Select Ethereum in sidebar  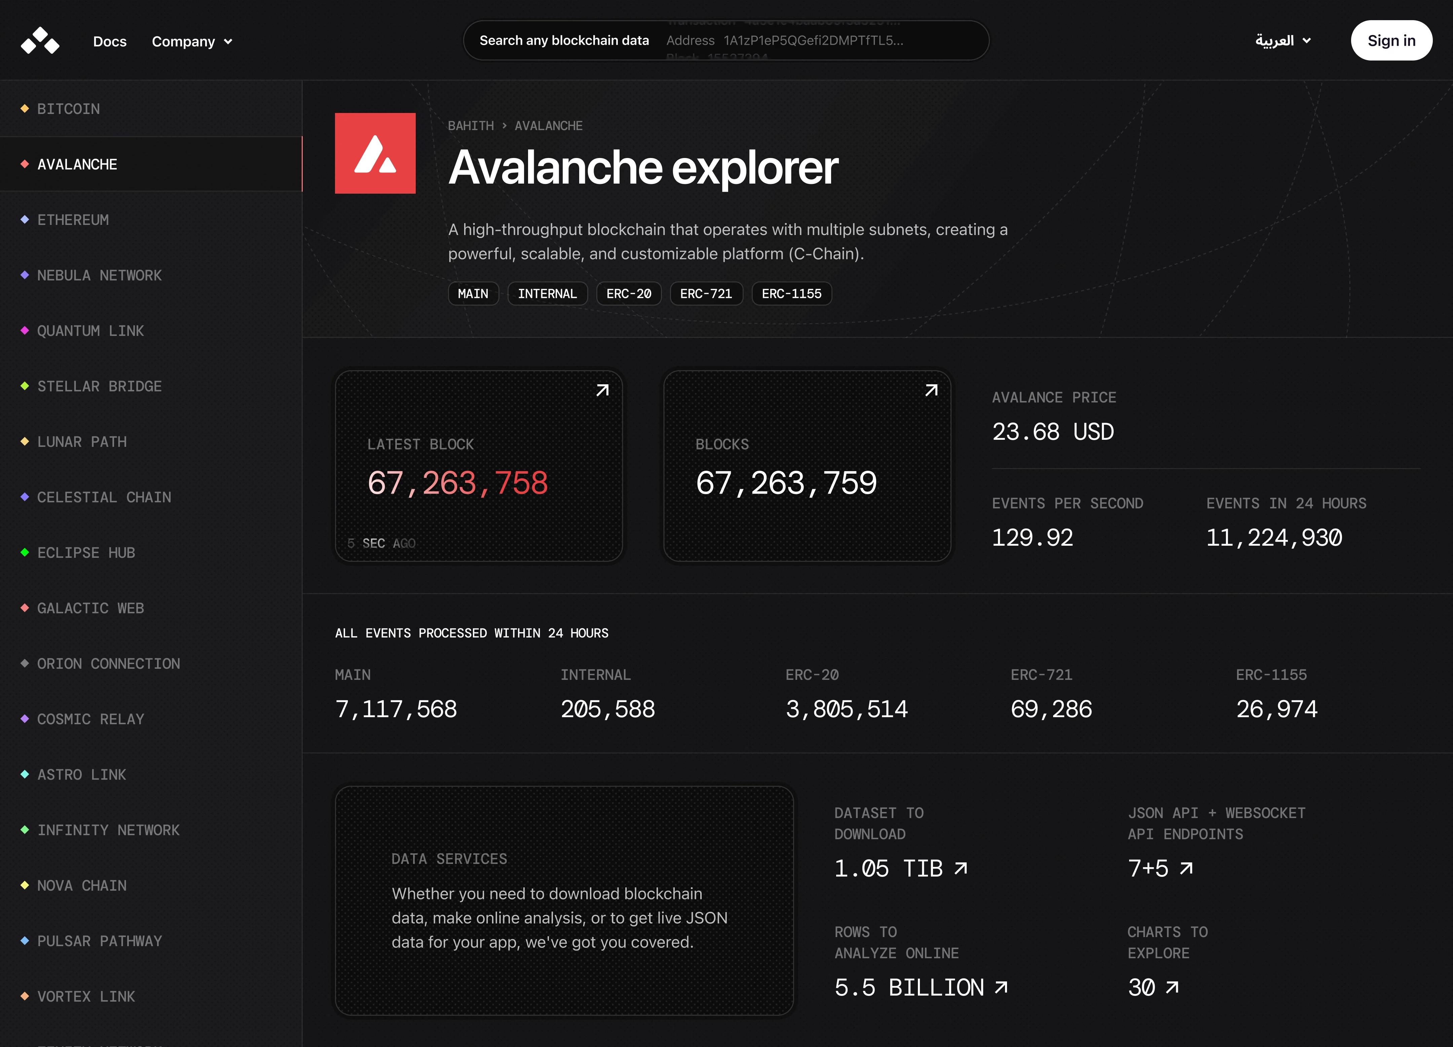coord(73,220)
